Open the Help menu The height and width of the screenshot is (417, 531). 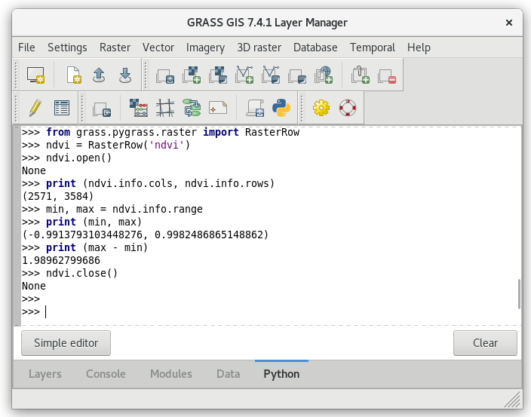click(x=419, y=48)
